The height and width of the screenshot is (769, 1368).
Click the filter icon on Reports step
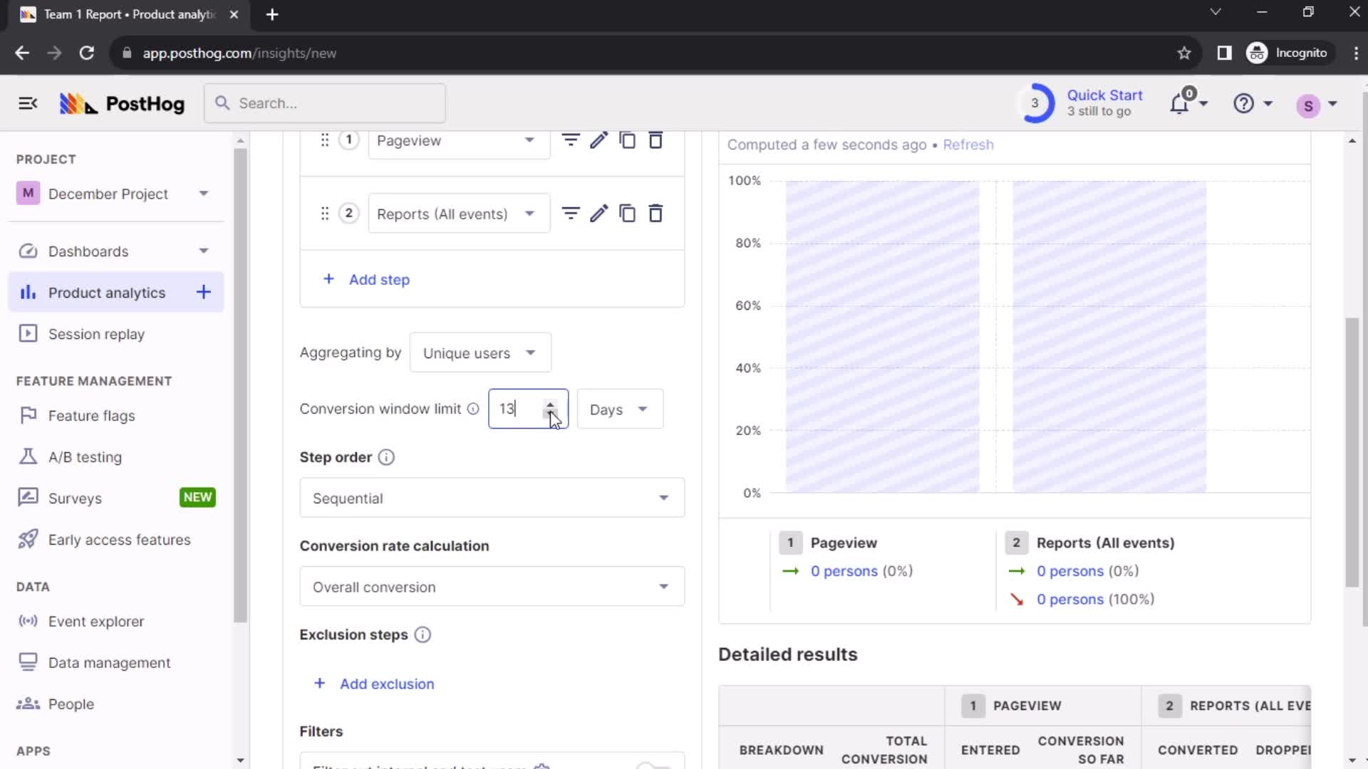pos(571,213)
